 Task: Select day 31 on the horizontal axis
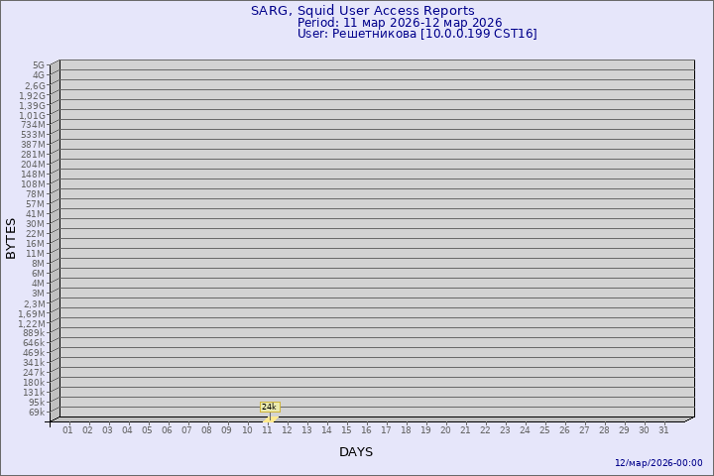[x=663, y=430]
